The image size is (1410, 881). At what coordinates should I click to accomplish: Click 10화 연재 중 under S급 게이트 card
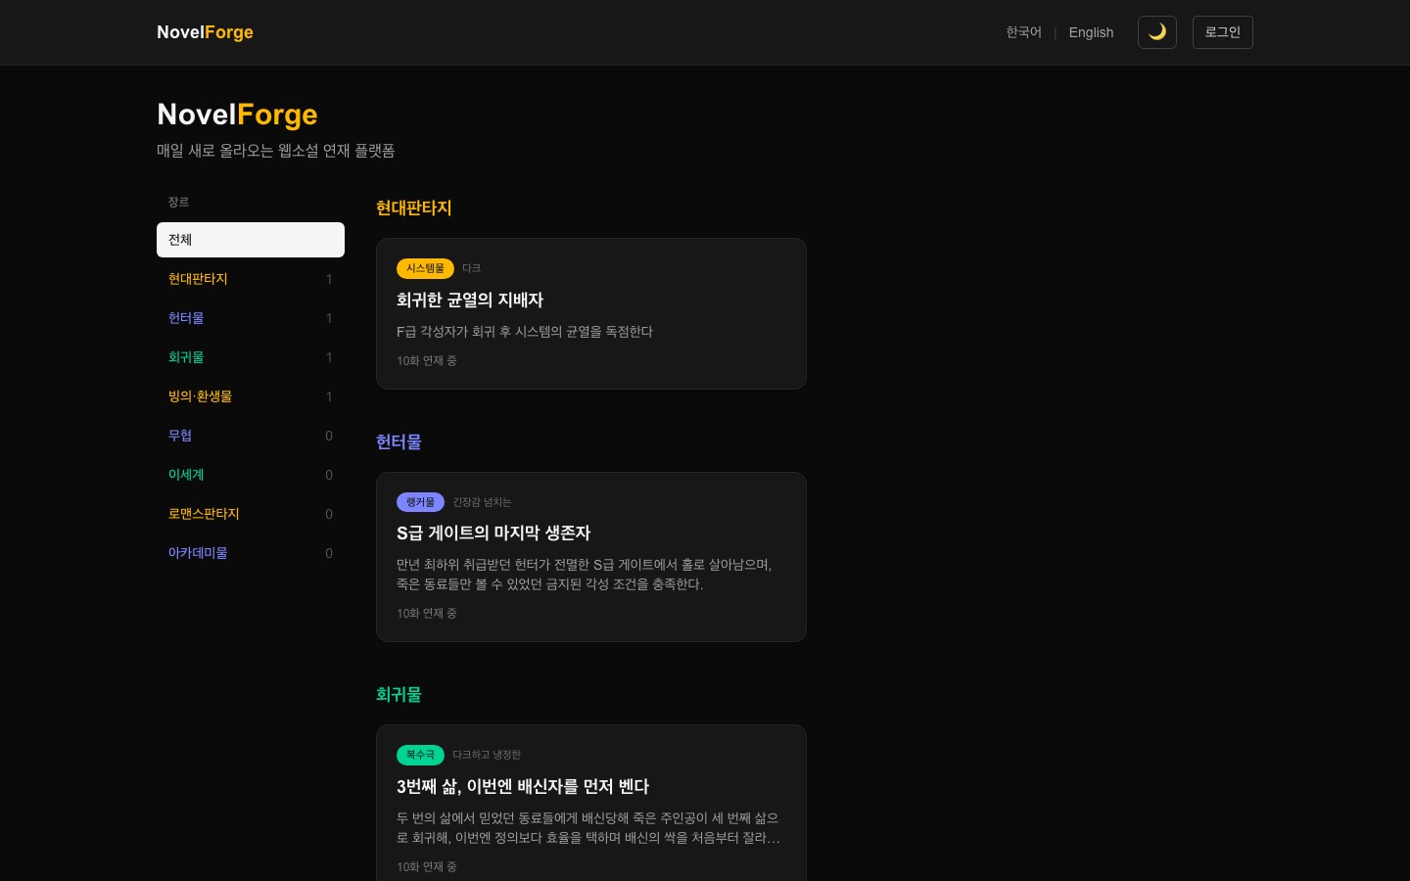pos(426,614)
